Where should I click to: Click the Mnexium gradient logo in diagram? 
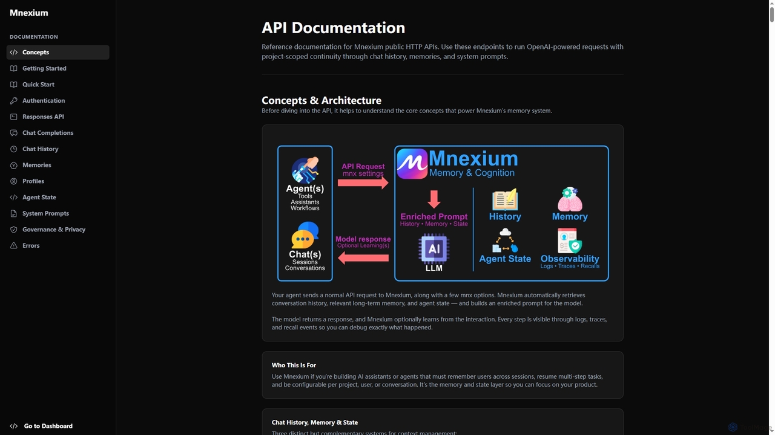point(412,164)
